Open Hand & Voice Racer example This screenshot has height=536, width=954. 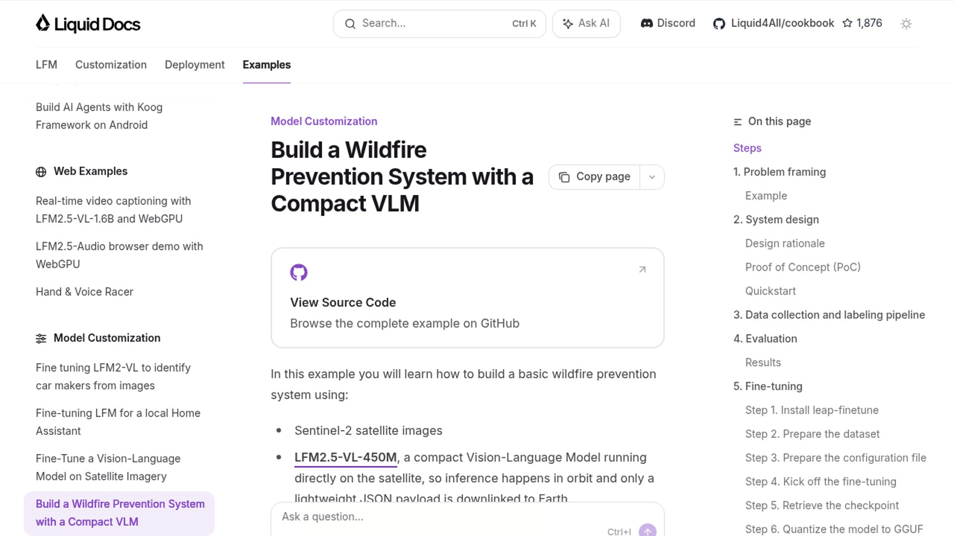tap(84, 292)
